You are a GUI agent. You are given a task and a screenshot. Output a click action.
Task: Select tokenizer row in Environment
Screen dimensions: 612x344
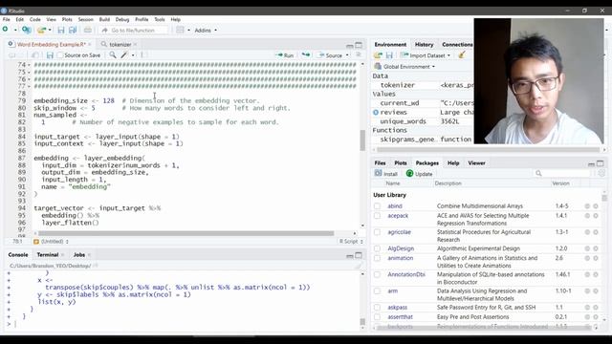[423, 85]
